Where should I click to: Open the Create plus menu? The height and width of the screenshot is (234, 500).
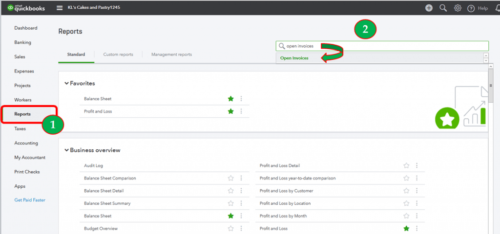pyautogui.click(x=429, y=8)
